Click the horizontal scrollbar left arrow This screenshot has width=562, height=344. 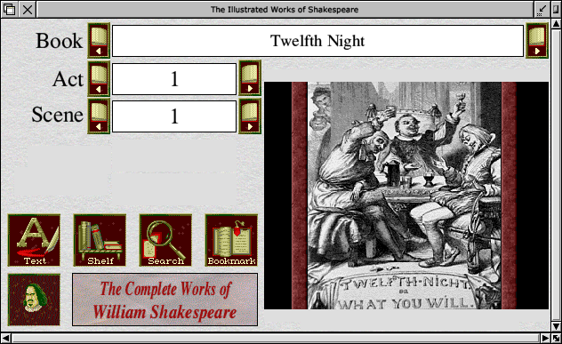pos(6,338)
